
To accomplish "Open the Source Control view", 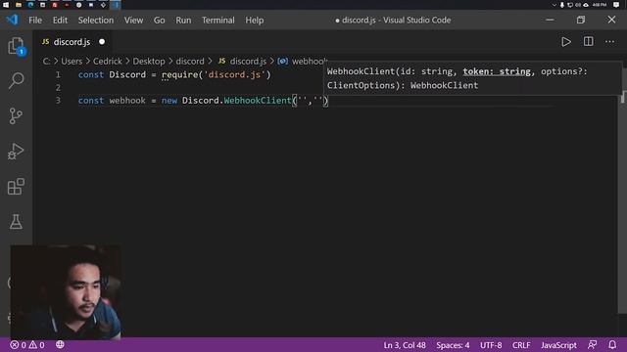I will pyautogui.click(x=16, y=116).
